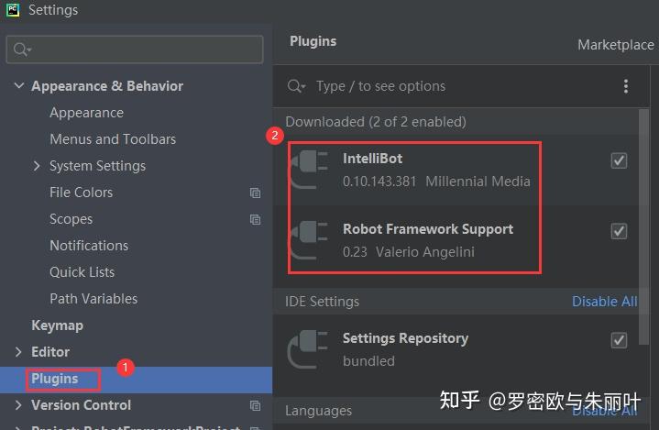Expand the Editor settings section
Screen dimensions: 659x430
[x=18, y=352]
